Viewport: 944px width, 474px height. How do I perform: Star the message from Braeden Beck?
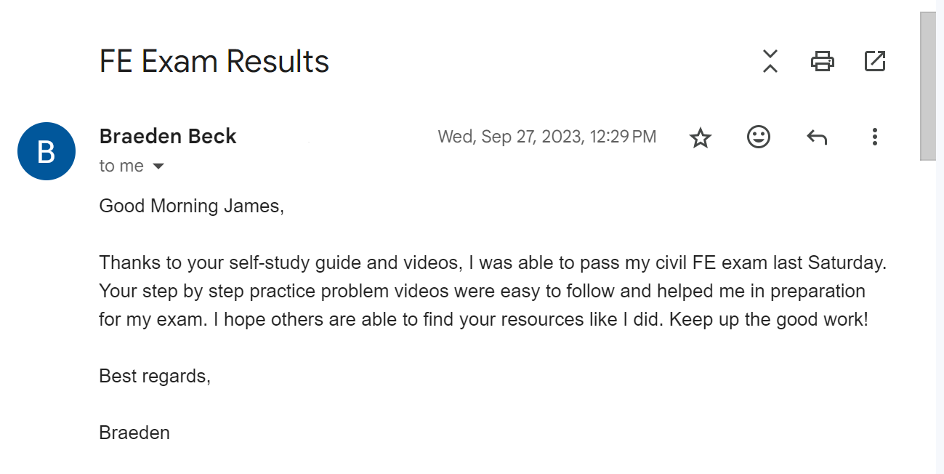pyautogui.click(x=701, y=137)
